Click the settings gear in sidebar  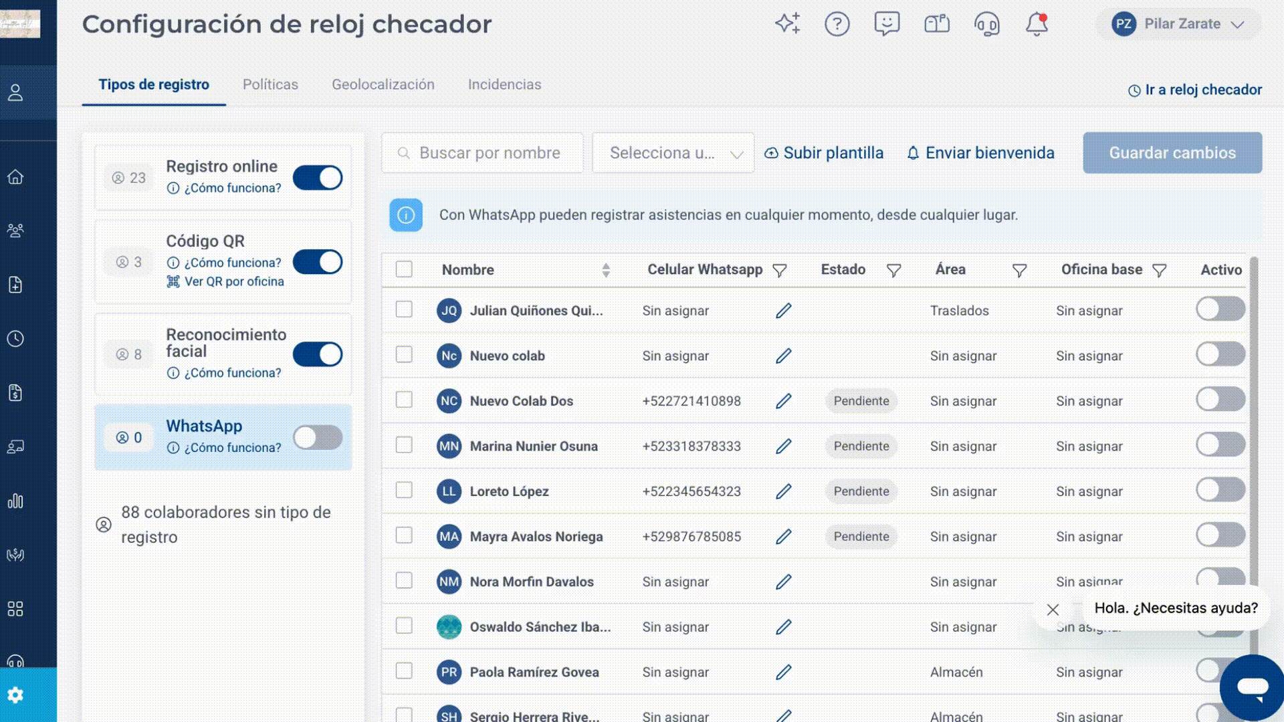[15, 695]
